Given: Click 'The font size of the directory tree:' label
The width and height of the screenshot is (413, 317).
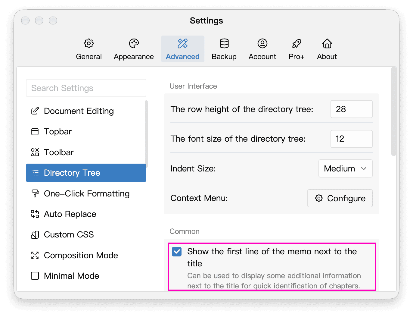Looking at the screenshot, I should (238, 139).
